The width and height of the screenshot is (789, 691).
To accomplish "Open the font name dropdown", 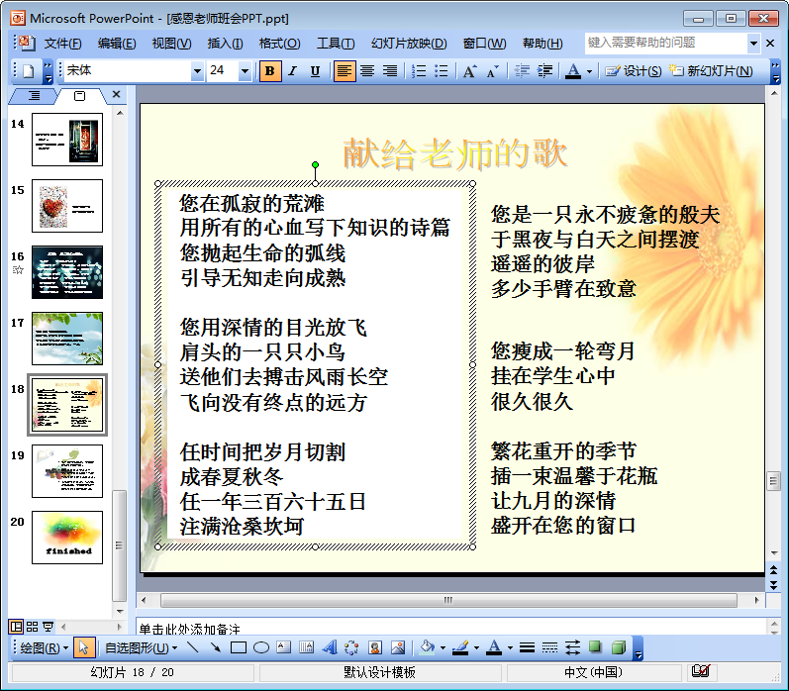I will point(197,71).
